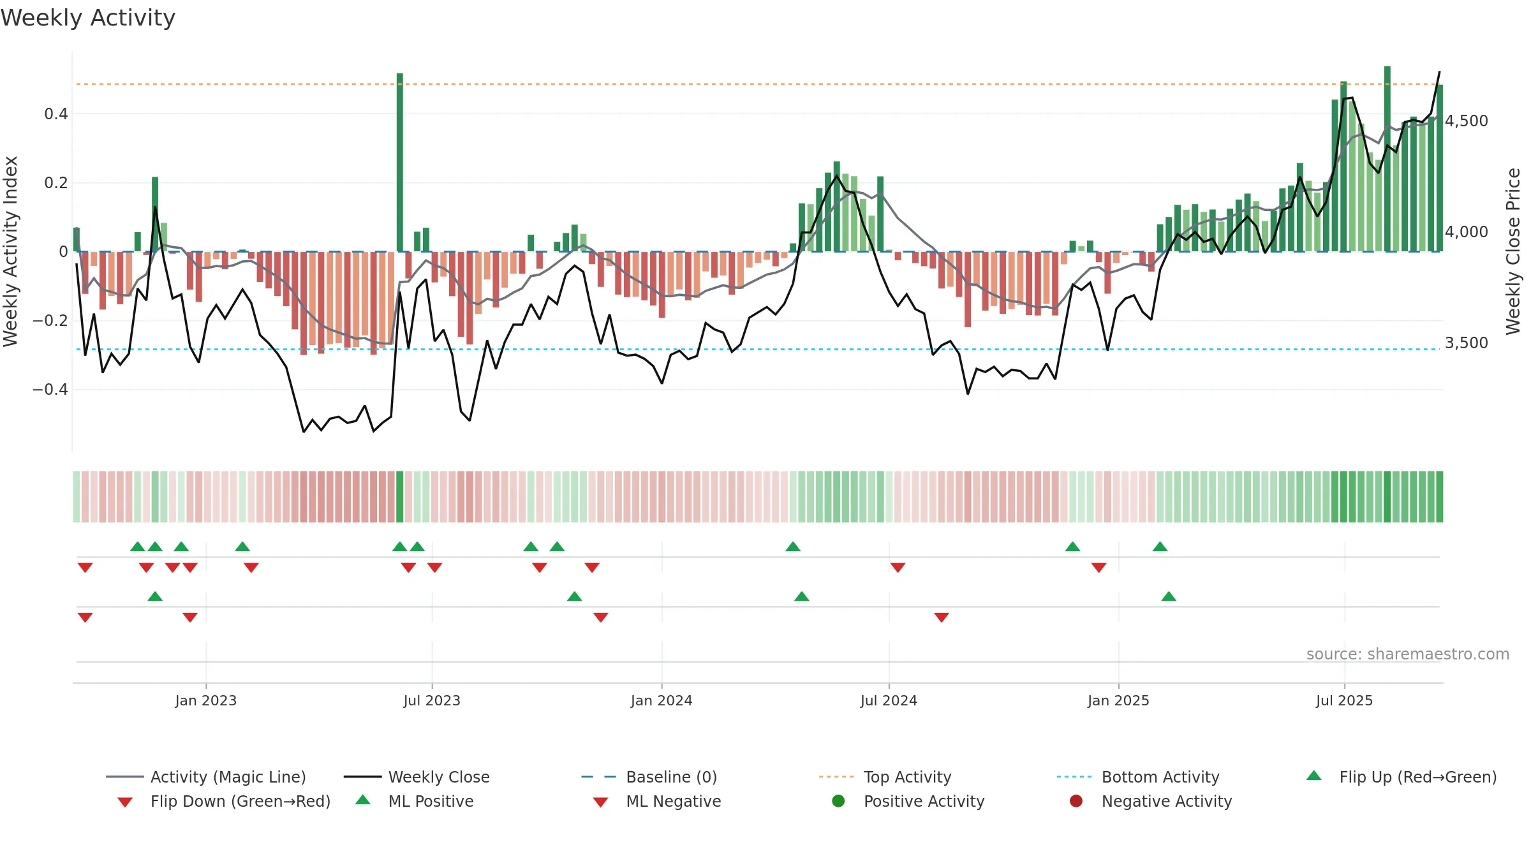Screen dimensions: 1531x861
Task: Click red circle icon beside Negative Activity
Action: point(1076,801)
